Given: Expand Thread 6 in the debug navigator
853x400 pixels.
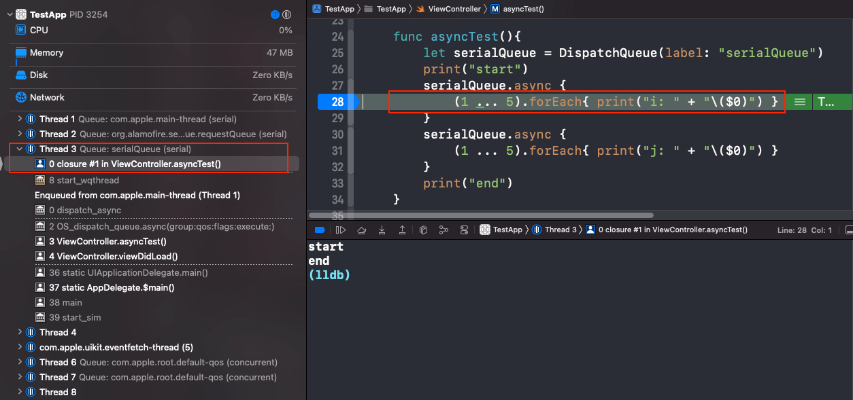Looking at the screenshot, I should pos(19,363).
